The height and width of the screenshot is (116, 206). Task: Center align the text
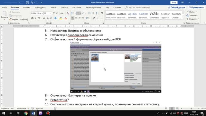point(76,18)
